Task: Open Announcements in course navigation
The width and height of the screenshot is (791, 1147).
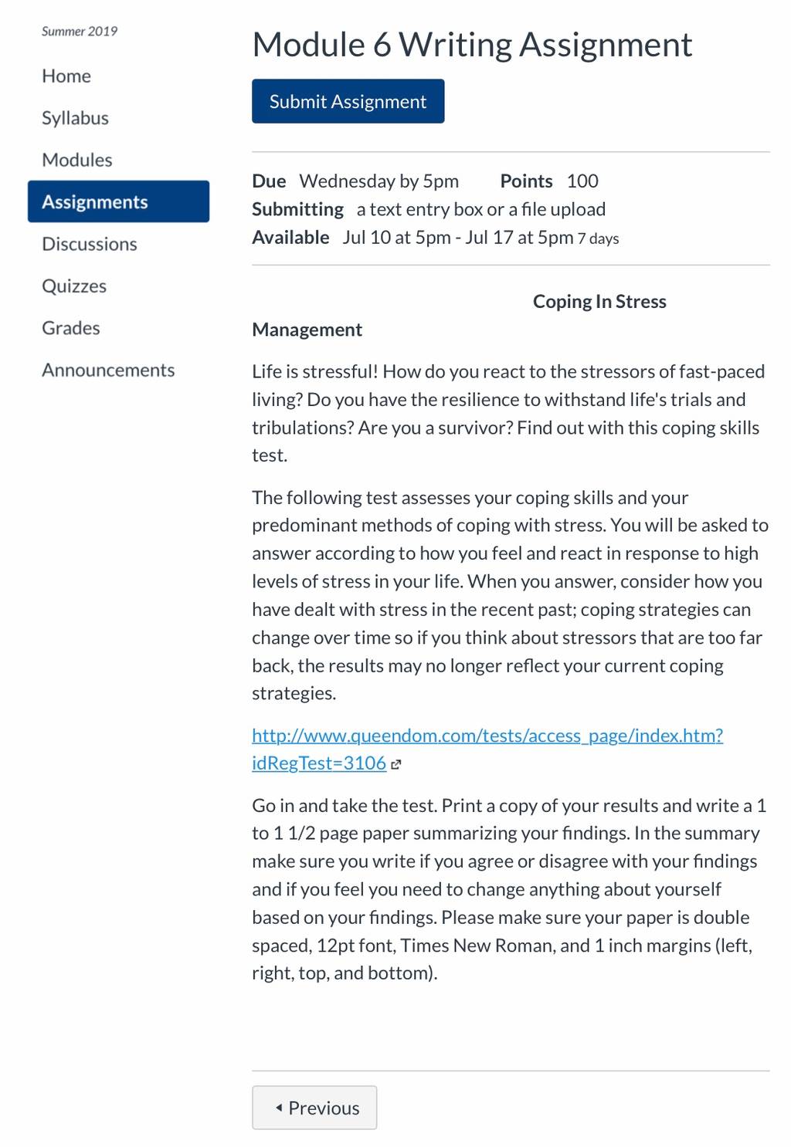Action: coord(108,370)
